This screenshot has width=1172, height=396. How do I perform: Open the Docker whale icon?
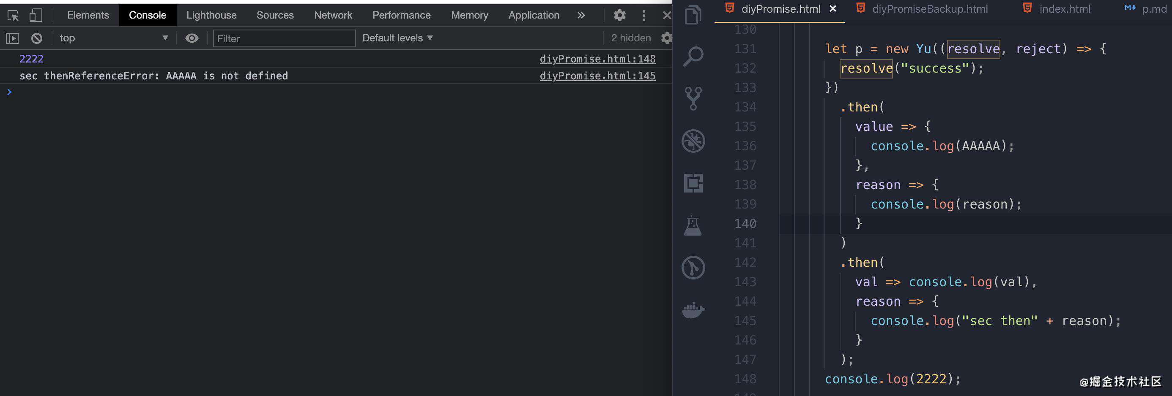coord(693,310)
